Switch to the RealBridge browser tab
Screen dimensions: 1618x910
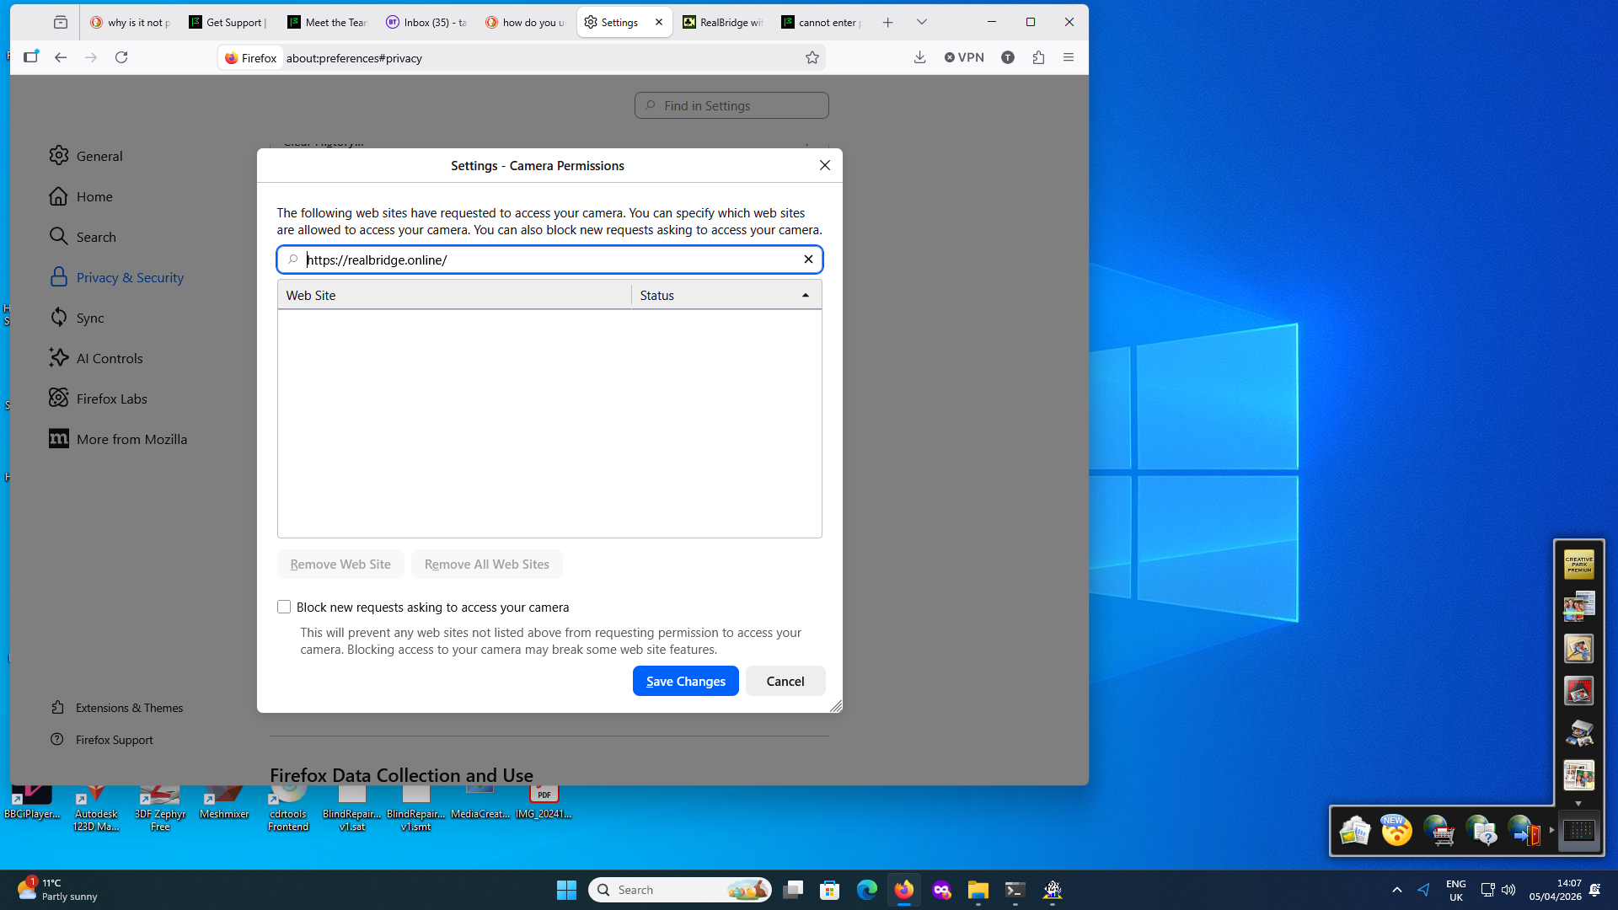click(x=723, y=23)
